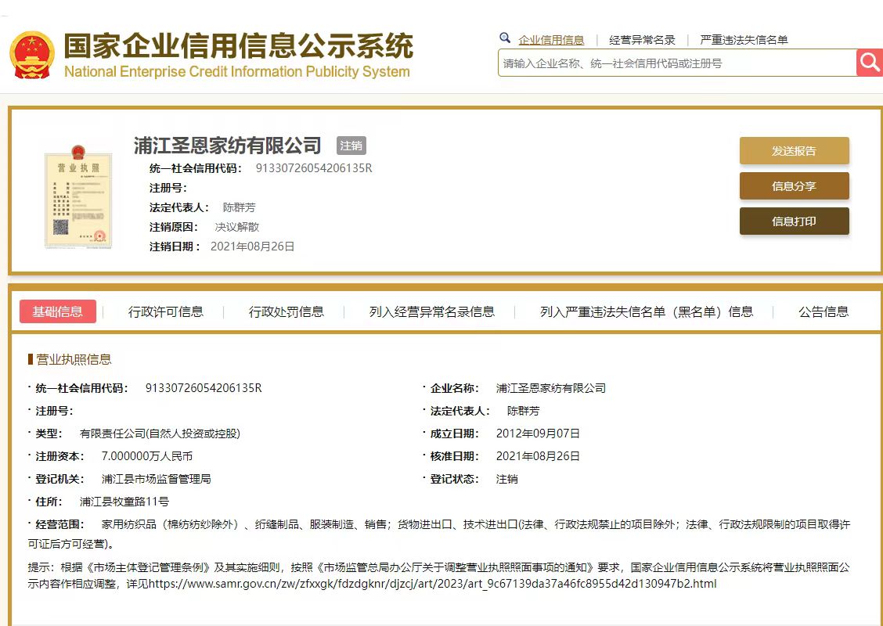Screen dimensions: 883x626
Task: Switch to the 基础信息 tab
Action: (x=57, y=311)
